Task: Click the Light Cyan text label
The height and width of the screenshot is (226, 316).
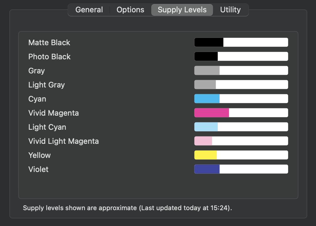Action: [x=47, y=127]
